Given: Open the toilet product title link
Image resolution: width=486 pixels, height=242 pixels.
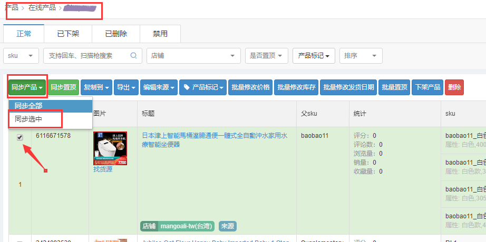Looking at the screenshot, I should (215, 140).
